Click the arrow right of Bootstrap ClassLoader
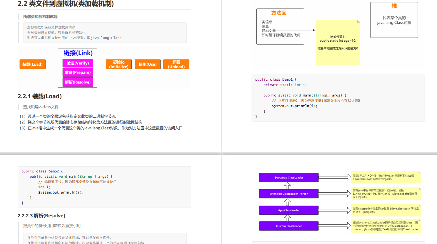Viewport: 437px width, 244px height. click(335, 177)
